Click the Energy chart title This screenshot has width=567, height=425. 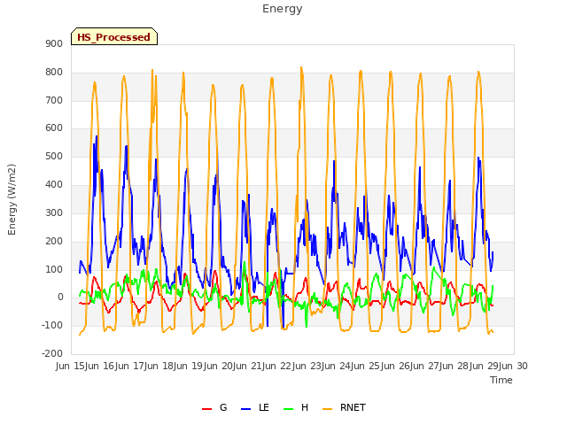(x=282, y=9)
